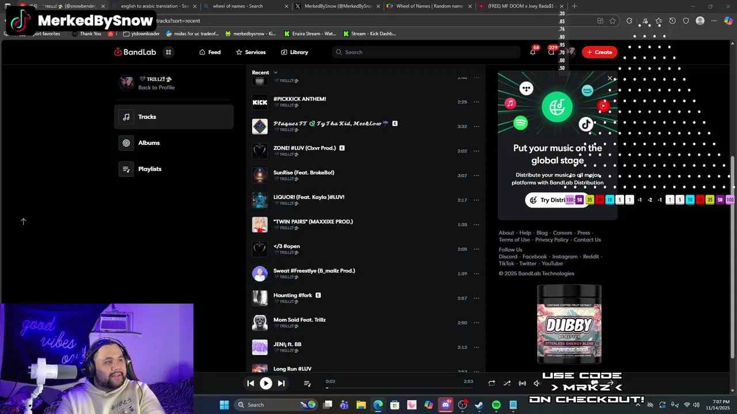Skip to the next track
This screenshot has width=737, height=414.
281,383
